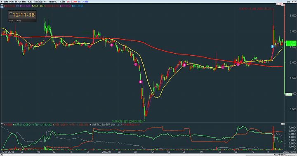
Task: Click the pink March 2020 marker just under 5,000
Action: pos(136,64)
